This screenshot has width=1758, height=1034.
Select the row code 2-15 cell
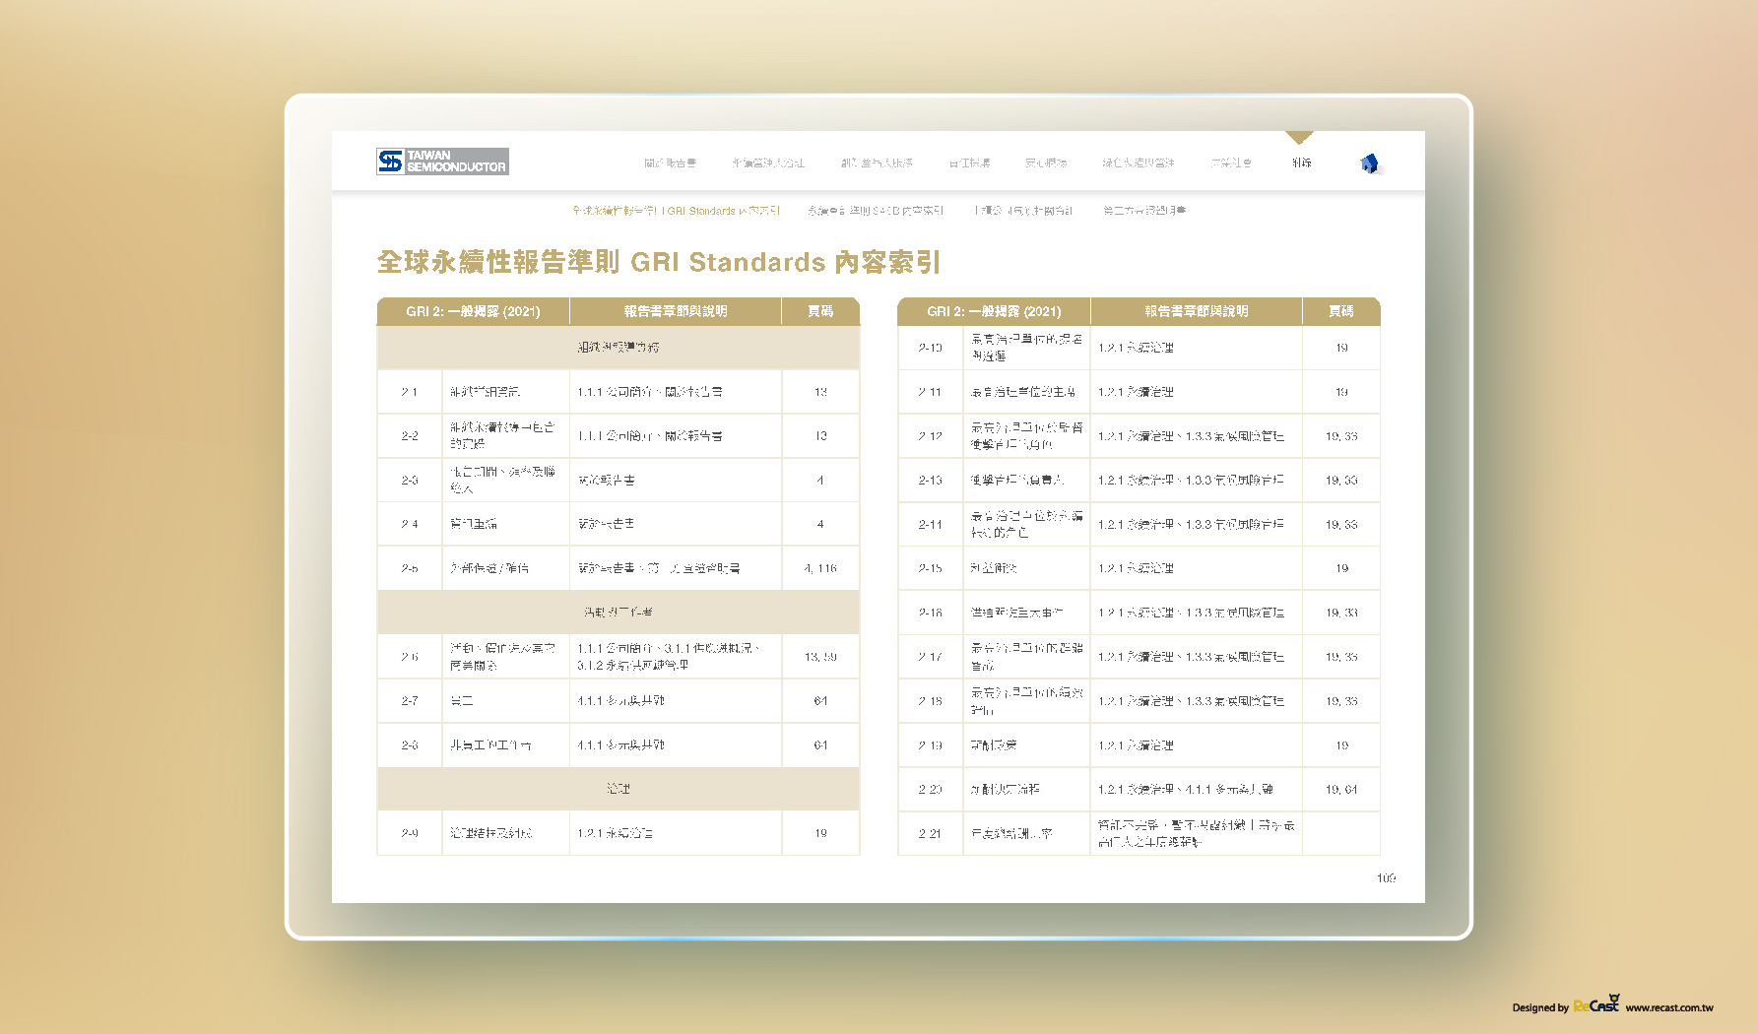930,568
